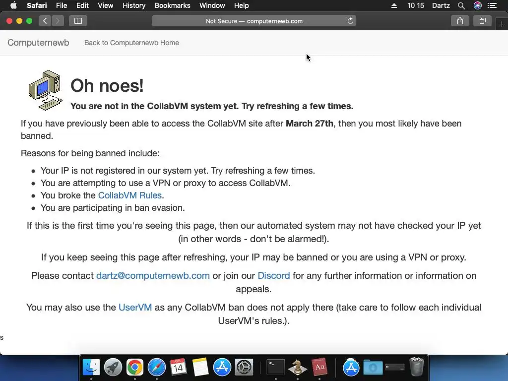This screenshot has width=508, height=381.
Task: Click the Safari forward arrow button
Action: (x=58, y=21)
